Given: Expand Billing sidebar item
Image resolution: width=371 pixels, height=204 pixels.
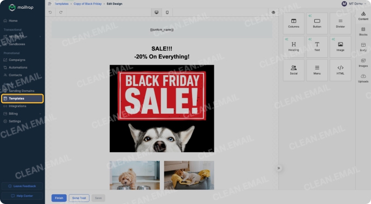Looking at the screenshot, I should click(x=22, y=114).
